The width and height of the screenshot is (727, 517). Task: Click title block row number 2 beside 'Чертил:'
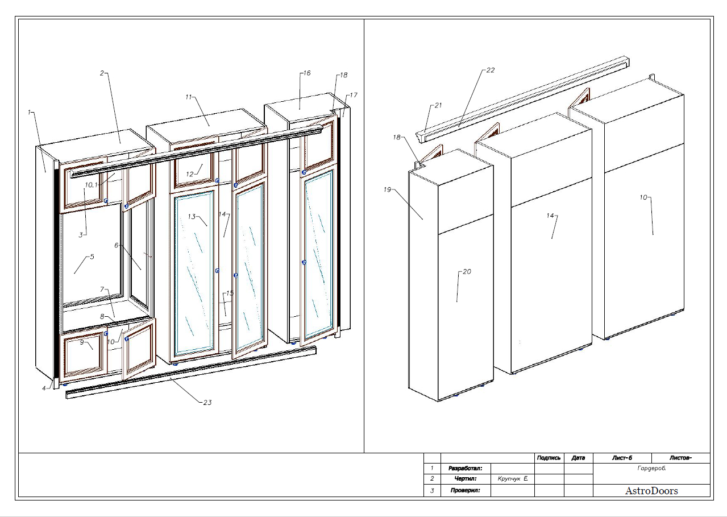(432, 479)
